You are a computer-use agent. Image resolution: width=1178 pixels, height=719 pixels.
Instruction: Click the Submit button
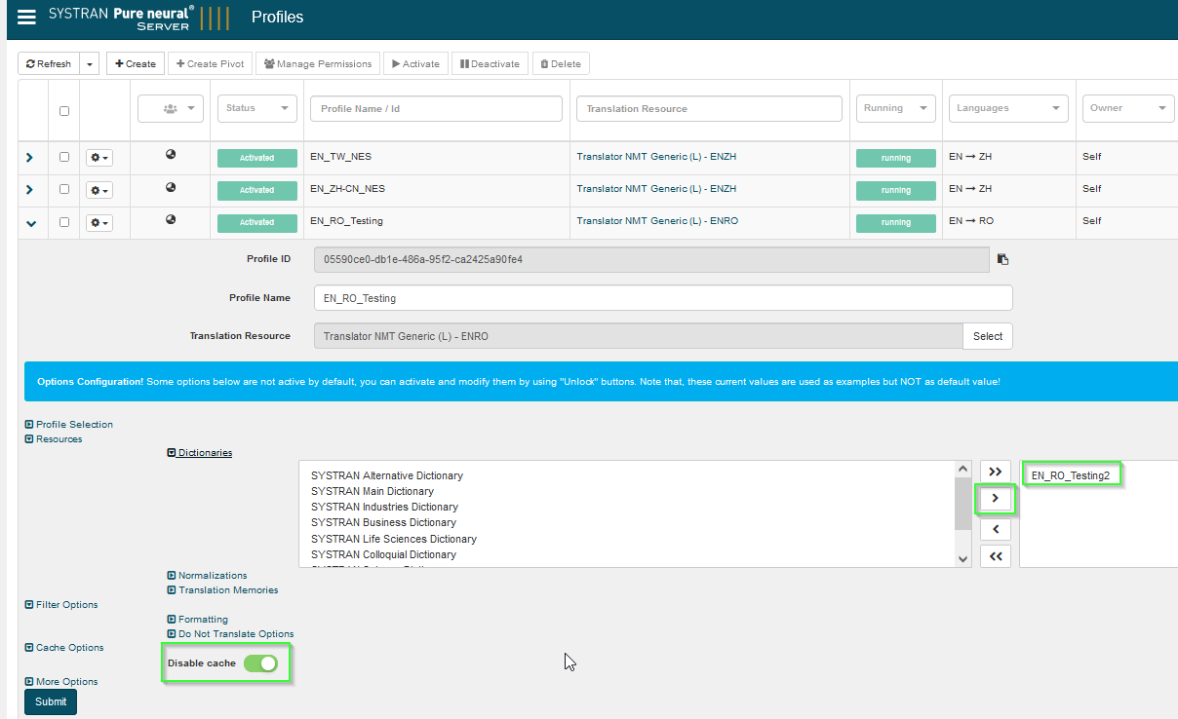tap(51, 701)
